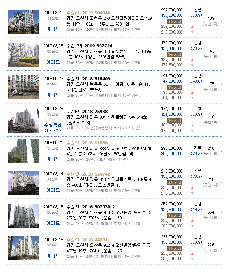Screen dimensions: 227x270
Task: Open photo of 오산고현아이파크 apartment
Action: tap(23, 21)
